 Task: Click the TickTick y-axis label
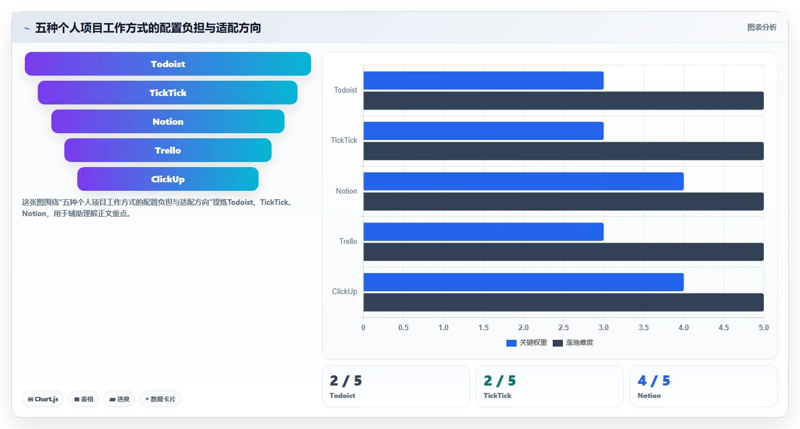[x=344, y=141]
